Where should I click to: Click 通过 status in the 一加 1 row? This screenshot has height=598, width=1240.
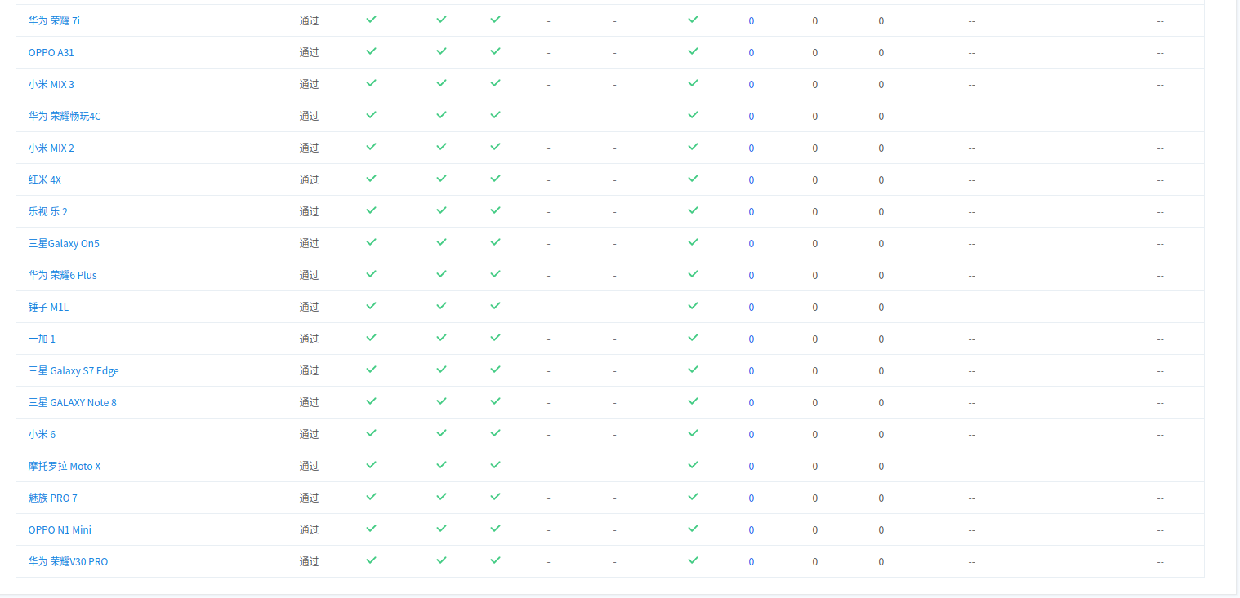(309, 339)
